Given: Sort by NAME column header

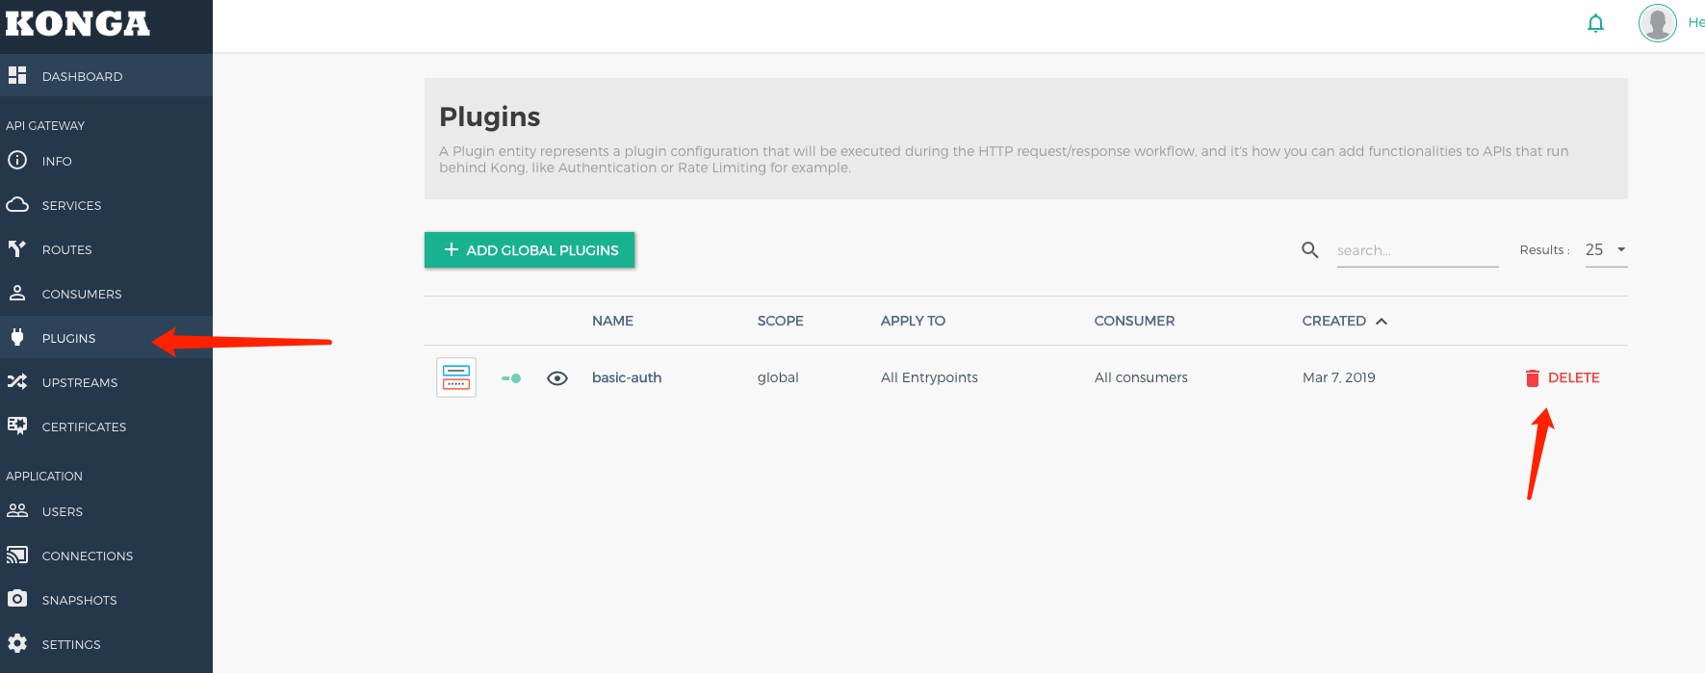Looking at the screenshot, I should 612,321.
